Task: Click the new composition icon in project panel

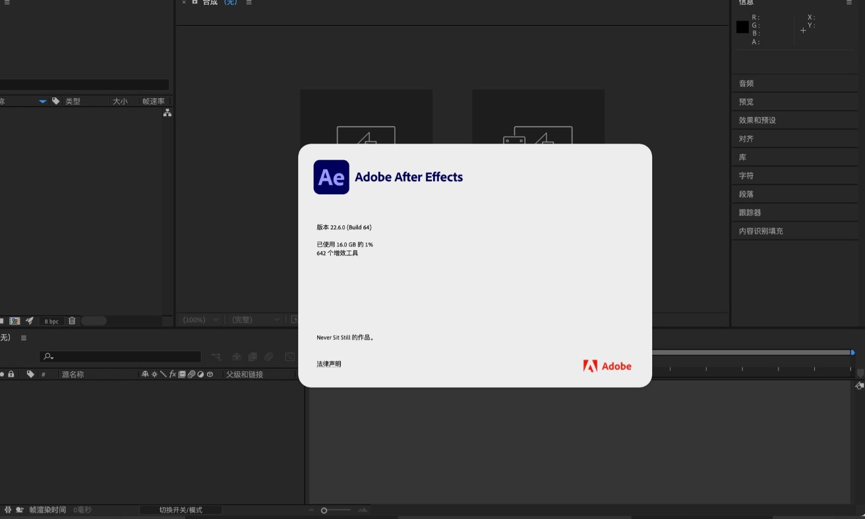Action: 15,321
